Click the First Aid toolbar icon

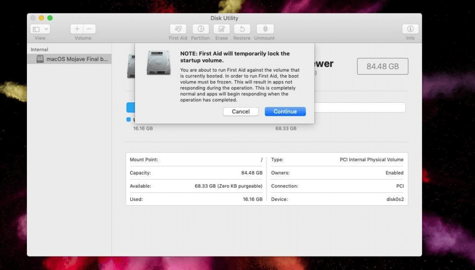[178, 29]
